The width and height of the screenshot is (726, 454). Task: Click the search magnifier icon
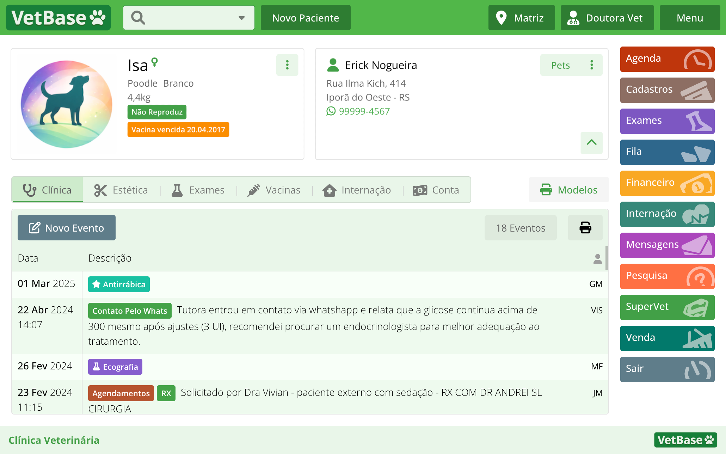[x=138, y=18]
